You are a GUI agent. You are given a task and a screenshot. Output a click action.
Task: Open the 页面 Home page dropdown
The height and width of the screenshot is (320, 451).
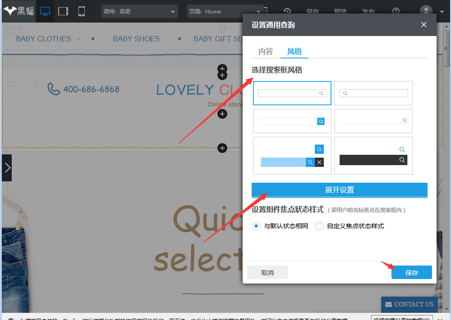pos(225,12)
